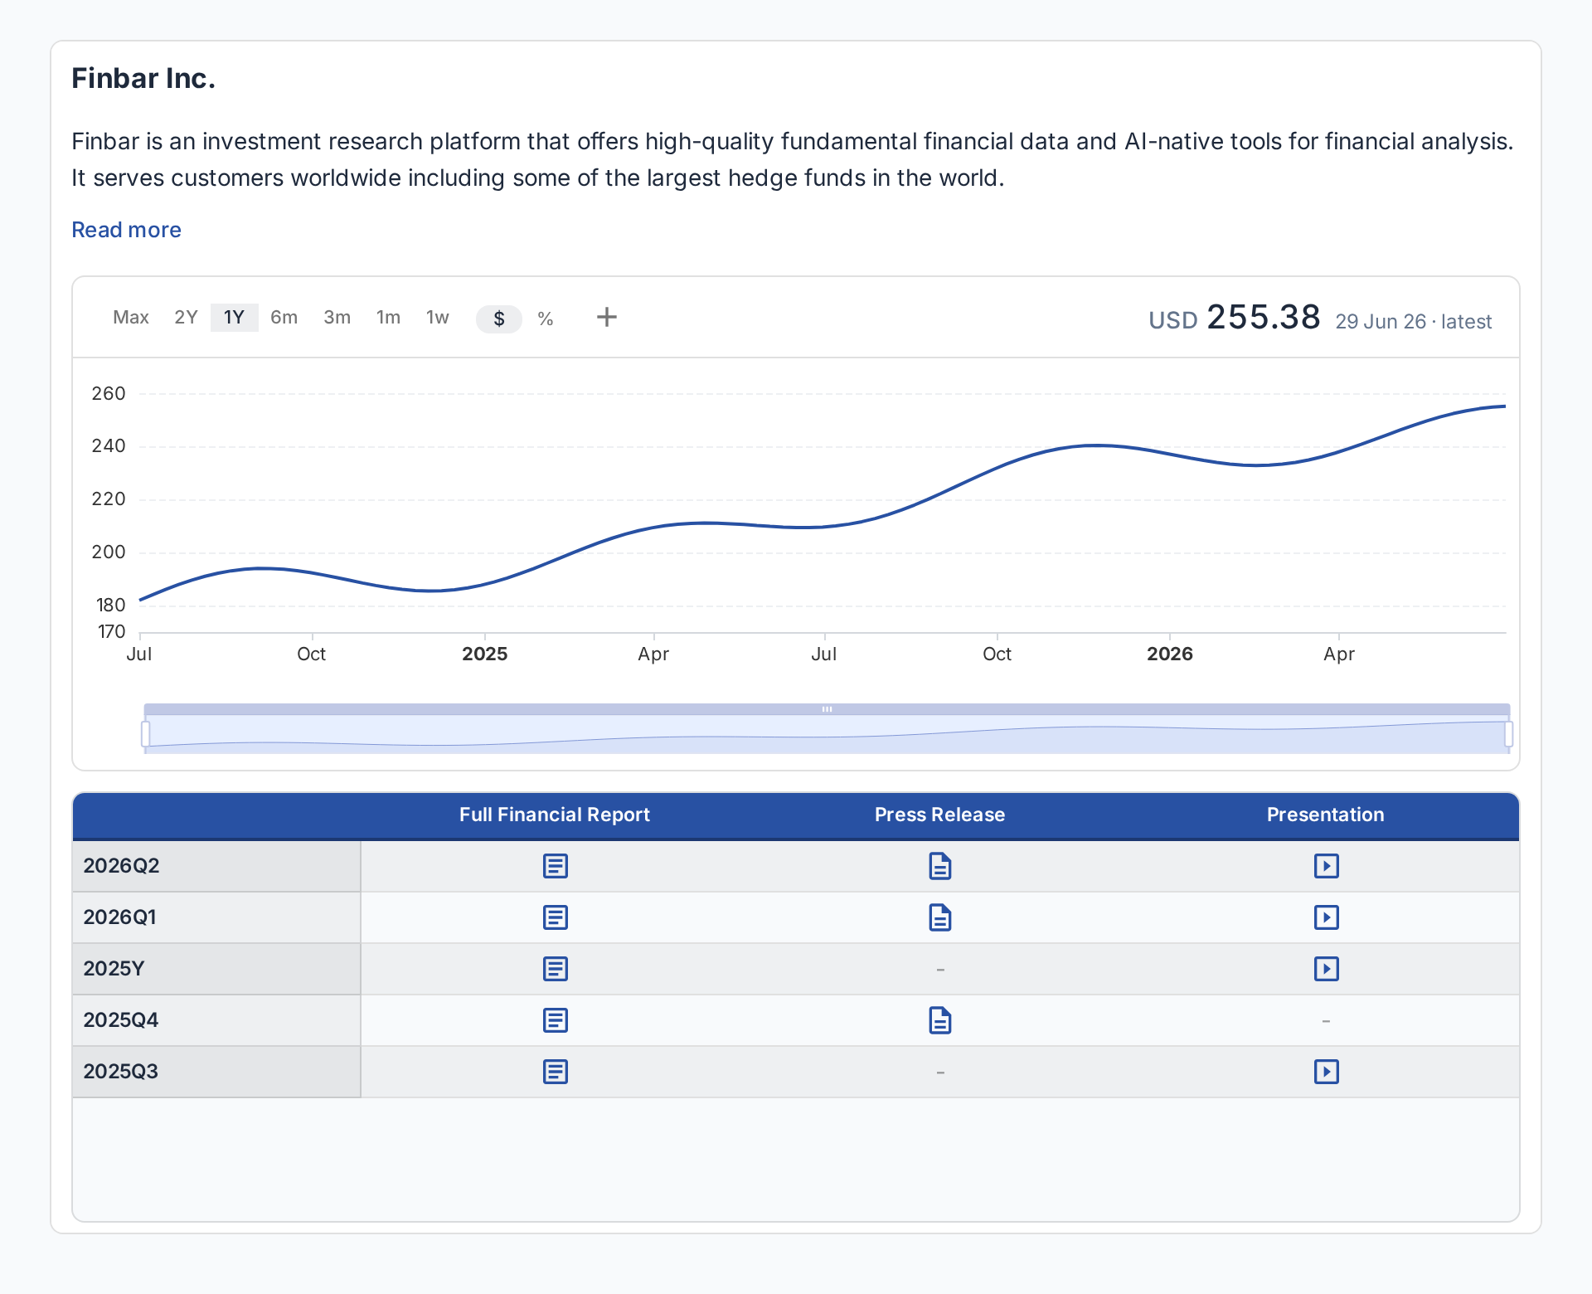Click the Finbar Inc. heading
This screenshot has height=1294, width=1592.
[x=143, y=79]
